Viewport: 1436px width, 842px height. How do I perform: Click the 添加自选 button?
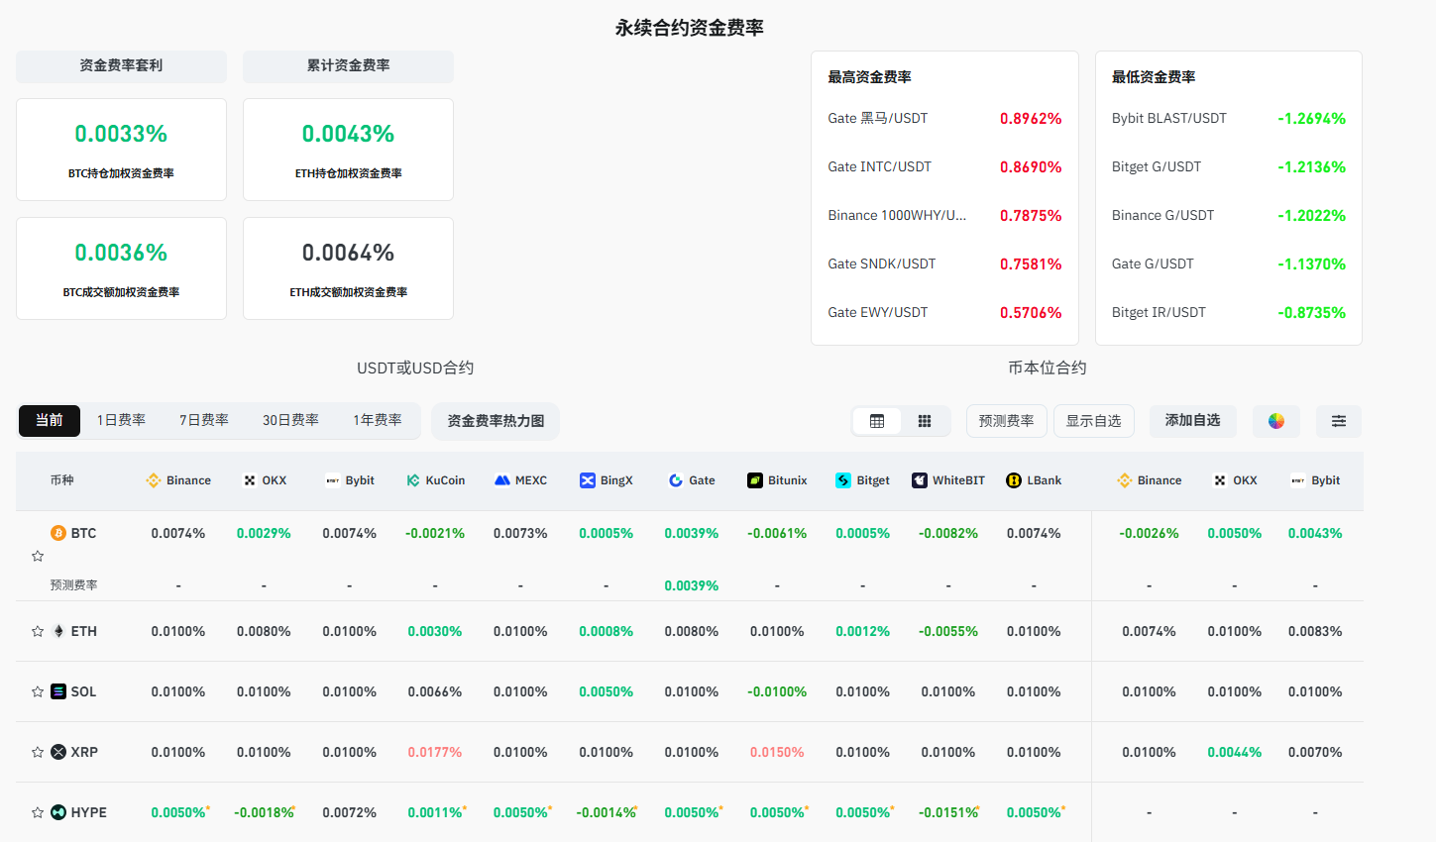[1192, 420]
